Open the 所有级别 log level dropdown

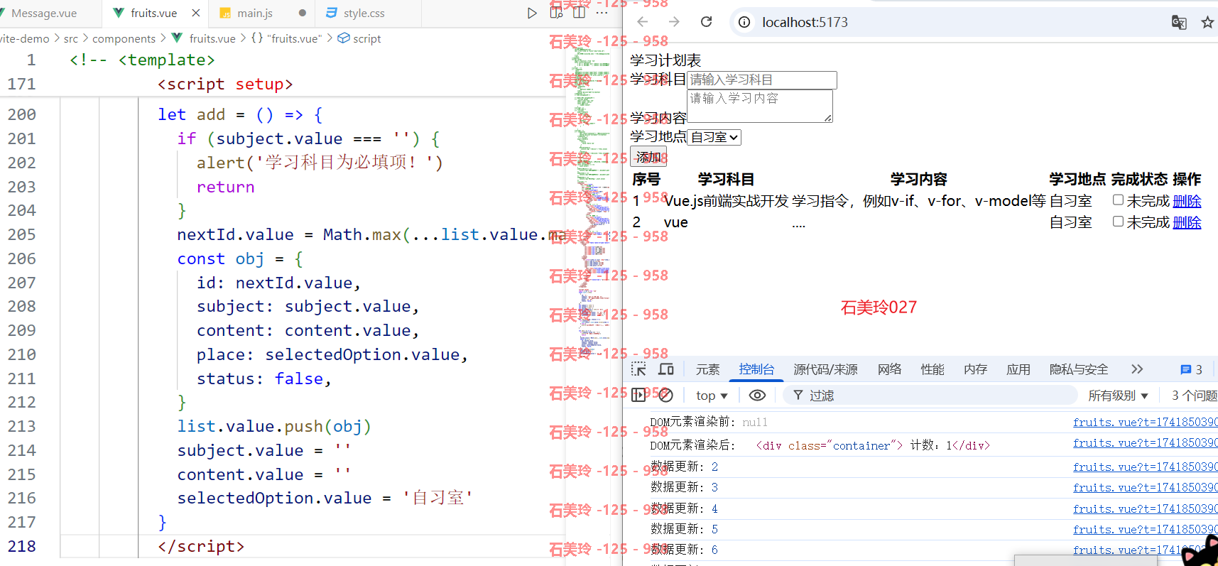(1118, 396)
